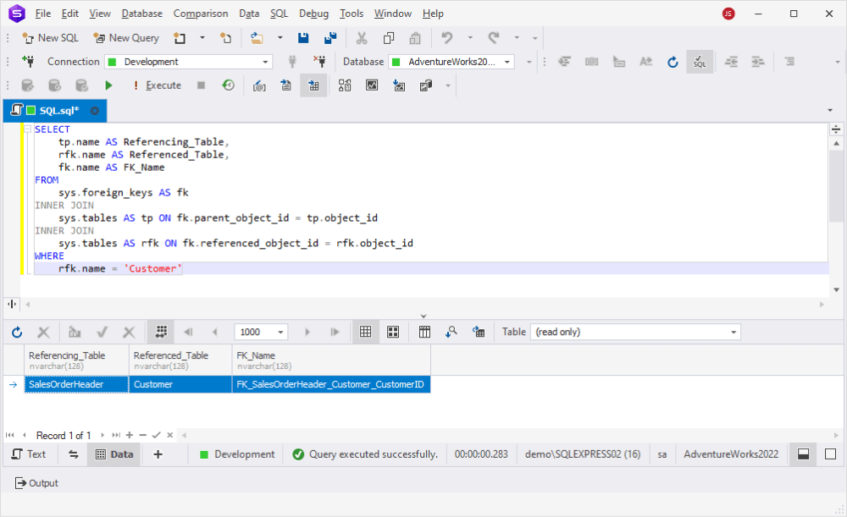Image resolution: width=847 pixels, height=517 pixels.
Task: Toggle grid view for query results
Action: [365, 332]
